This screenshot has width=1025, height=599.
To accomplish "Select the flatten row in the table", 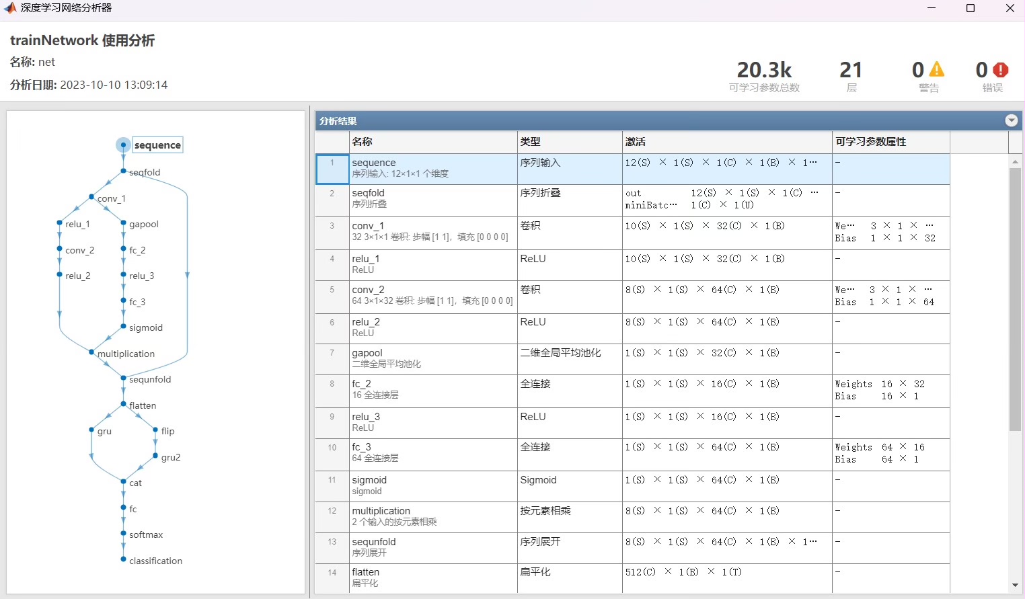I will click(x=632, y=578).
